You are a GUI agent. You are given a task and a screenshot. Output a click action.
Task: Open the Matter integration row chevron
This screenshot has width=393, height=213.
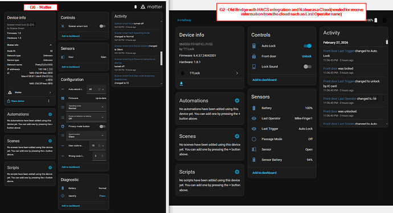50,93
